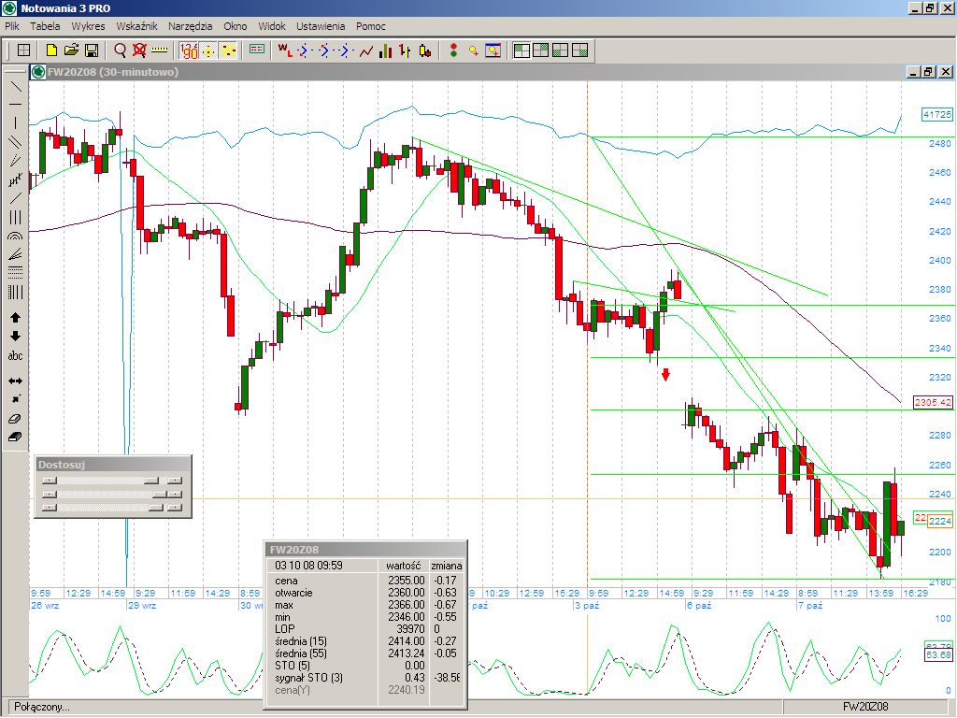
Task: Toggle the yellow crosshair cursor button
Action: (208, 50)
